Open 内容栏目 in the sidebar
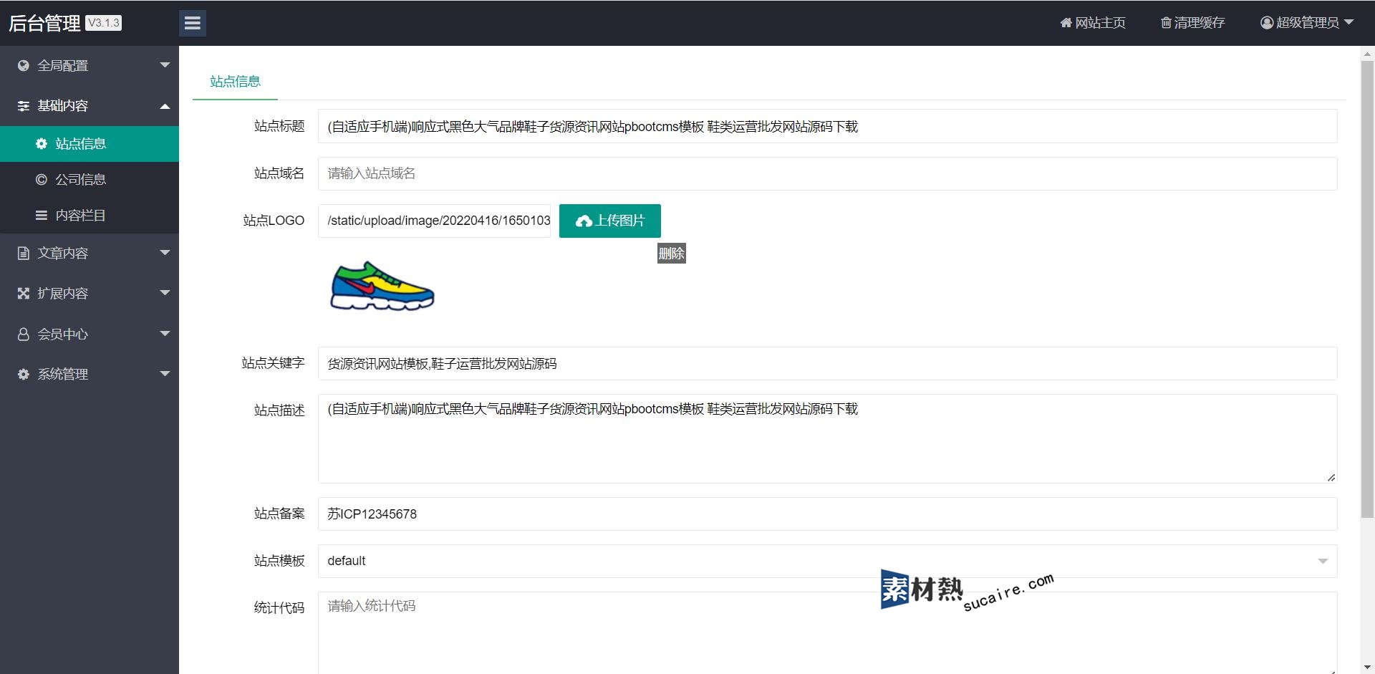The height and width of the screenshot is (674, 1375). 90,216
